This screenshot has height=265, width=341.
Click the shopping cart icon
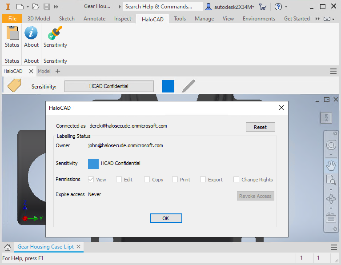point(263,7)
